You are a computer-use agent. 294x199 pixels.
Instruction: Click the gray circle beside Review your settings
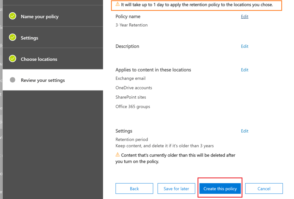tap(13, 80)
